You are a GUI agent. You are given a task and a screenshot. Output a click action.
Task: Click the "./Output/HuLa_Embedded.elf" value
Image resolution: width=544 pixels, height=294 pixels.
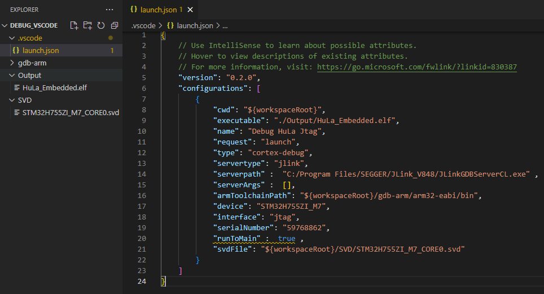click(x=335, y=120)
